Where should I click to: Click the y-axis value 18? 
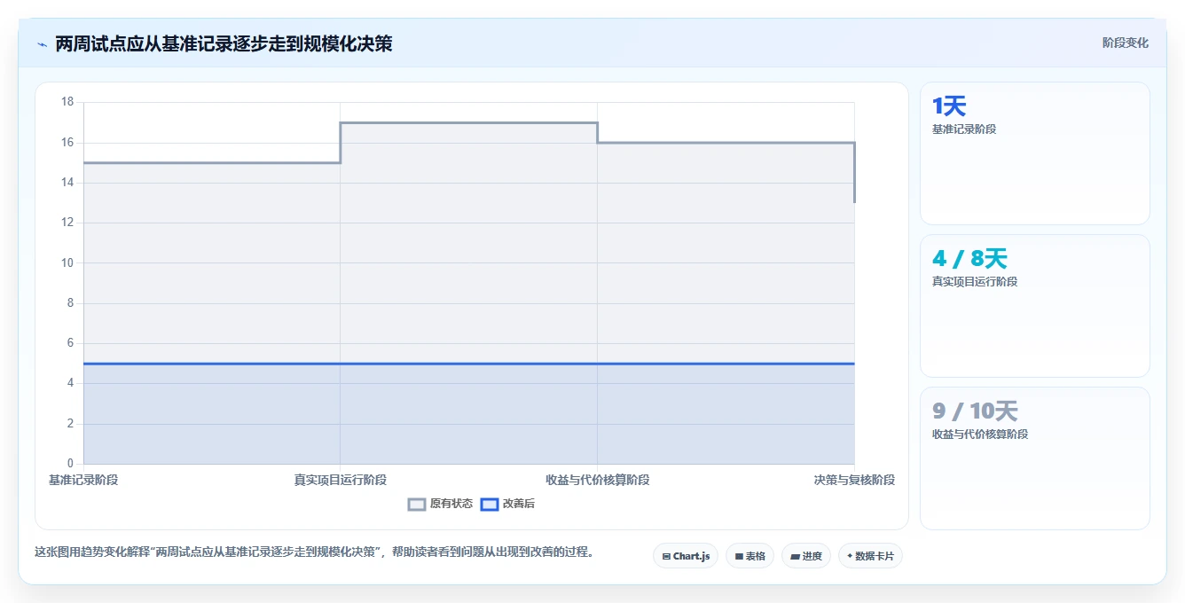67,102
